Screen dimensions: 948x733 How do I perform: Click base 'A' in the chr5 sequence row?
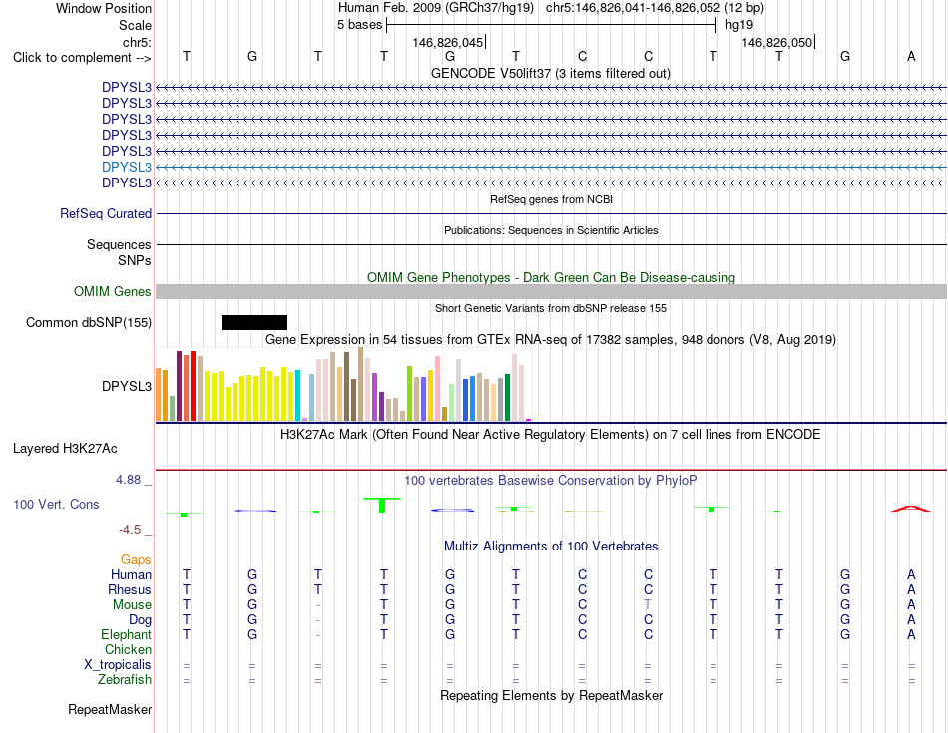click(x=911, y=56)
